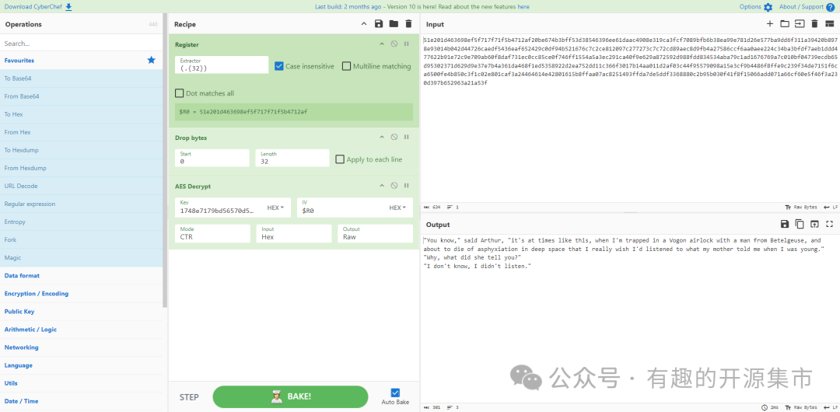
Task: Set breakpoint on Drop bytes operation
Action: click(406, 138)
